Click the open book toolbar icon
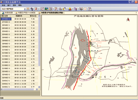 point(81,9)
